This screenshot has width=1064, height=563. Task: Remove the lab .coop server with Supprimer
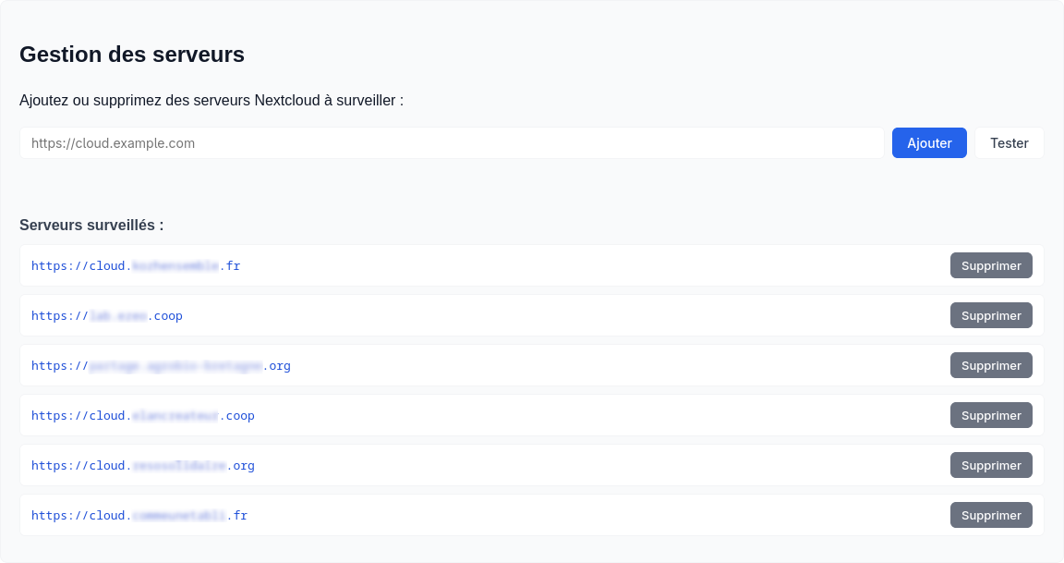pos(991,315)
